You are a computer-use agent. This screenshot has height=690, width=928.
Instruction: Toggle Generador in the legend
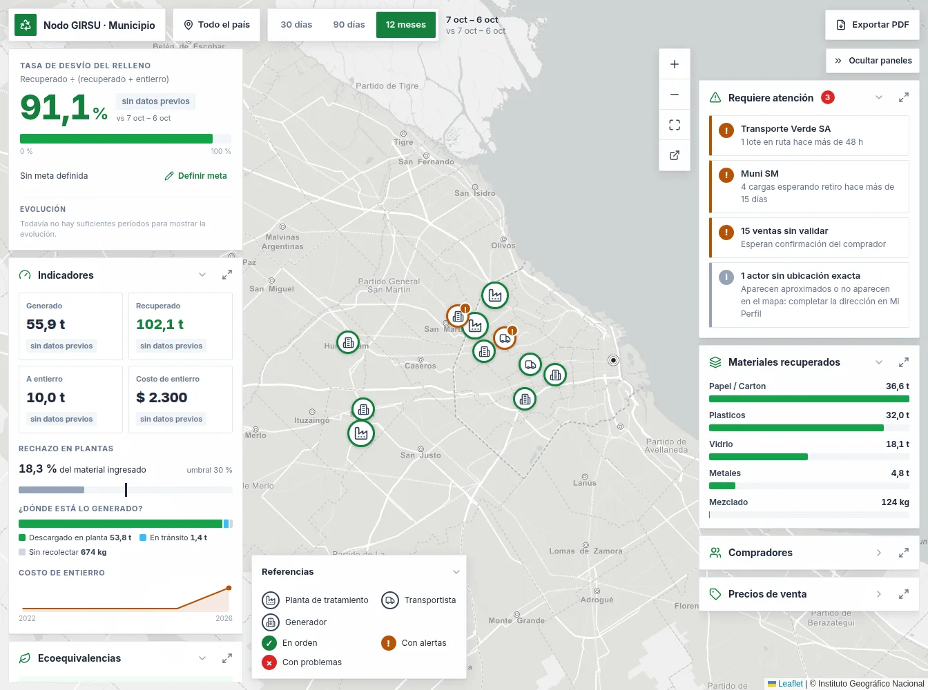[x=295, y=622]
